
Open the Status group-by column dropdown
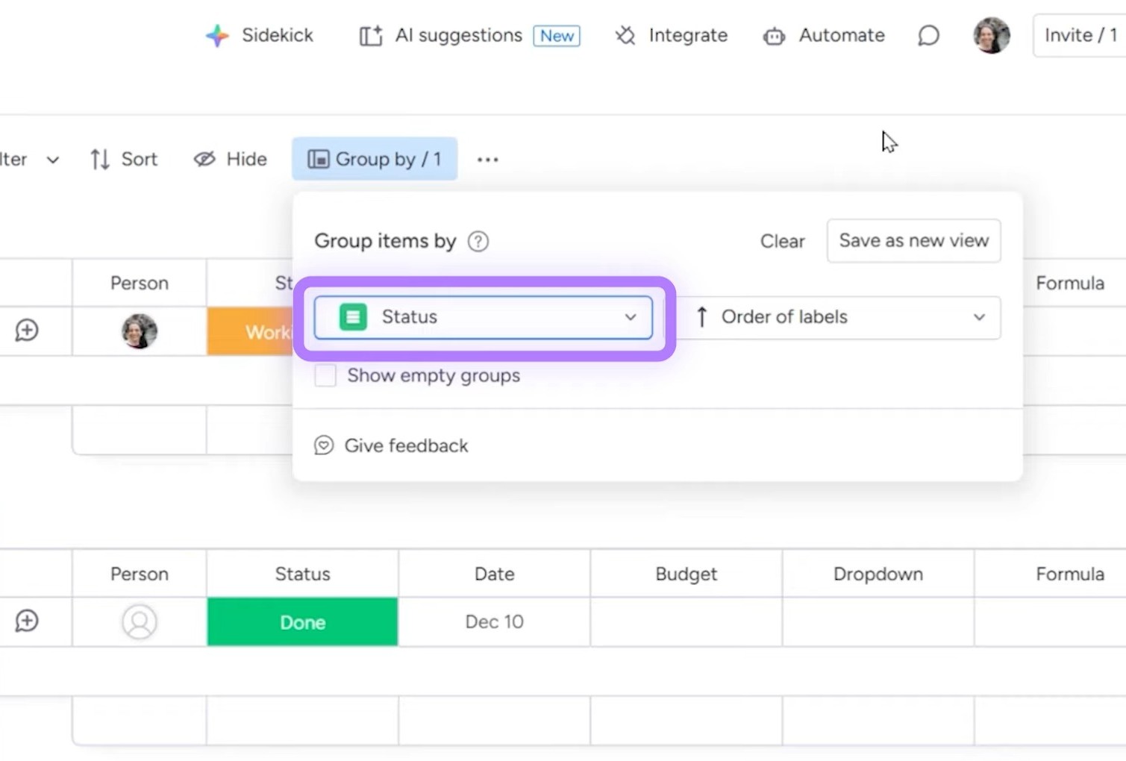(483, 317)
